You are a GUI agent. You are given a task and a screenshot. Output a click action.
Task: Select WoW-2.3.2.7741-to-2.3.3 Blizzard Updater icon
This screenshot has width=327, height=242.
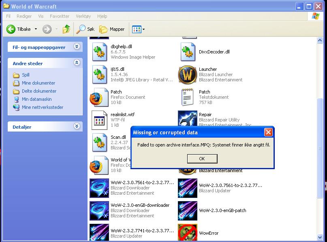coord(99,232)
